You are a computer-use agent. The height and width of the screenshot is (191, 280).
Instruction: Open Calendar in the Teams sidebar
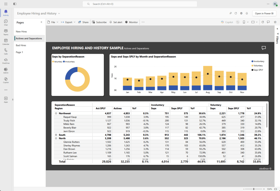pos(6,42)
